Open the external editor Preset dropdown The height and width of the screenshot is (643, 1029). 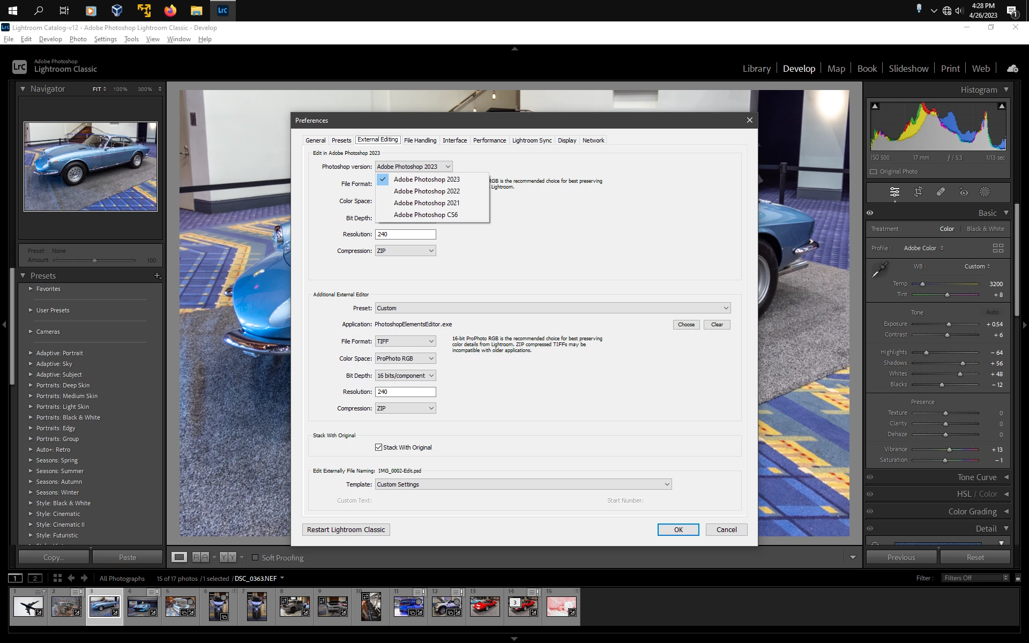pos(553,308)
